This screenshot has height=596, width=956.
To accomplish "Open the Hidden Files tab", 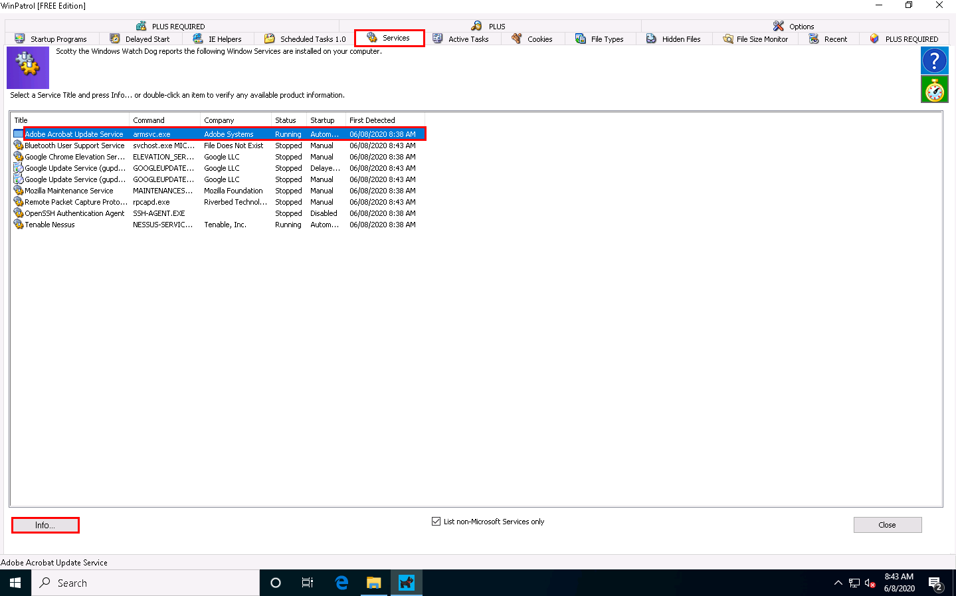I will coord(674,39).
